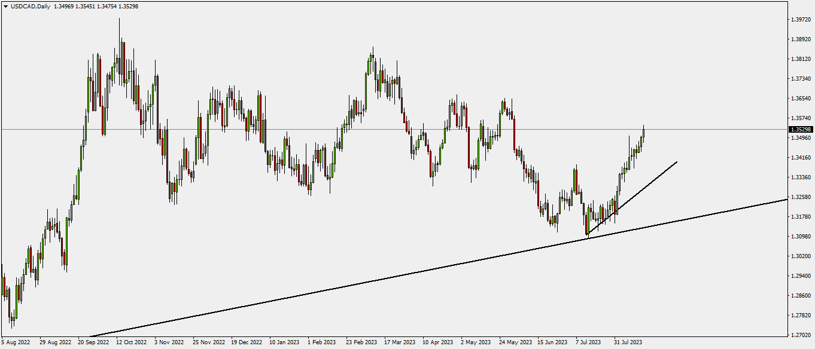Click the 23 Feb 2023 date label
This screenshot has height=349, width=815.
[361, 343]
